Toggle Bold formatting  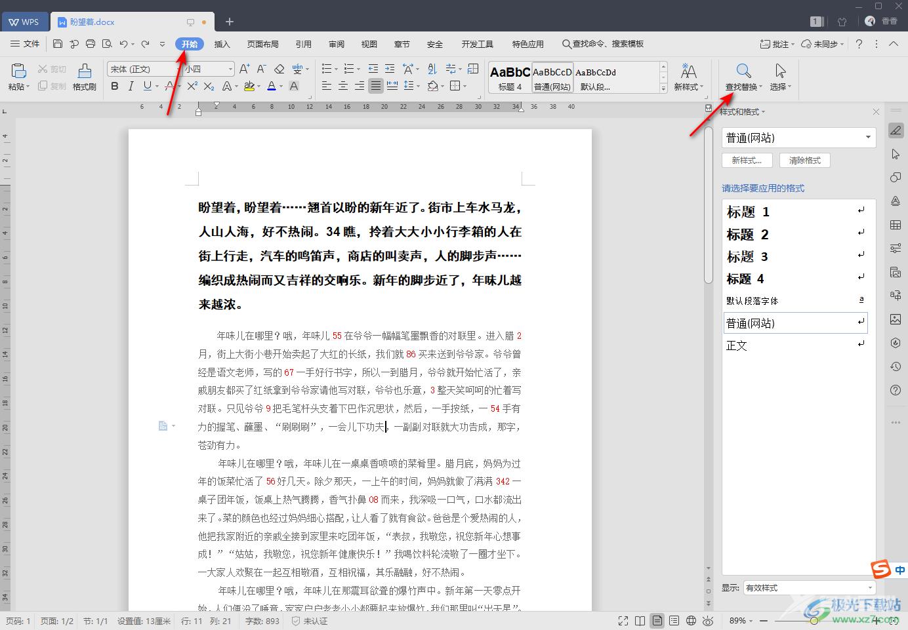point(115,86)
